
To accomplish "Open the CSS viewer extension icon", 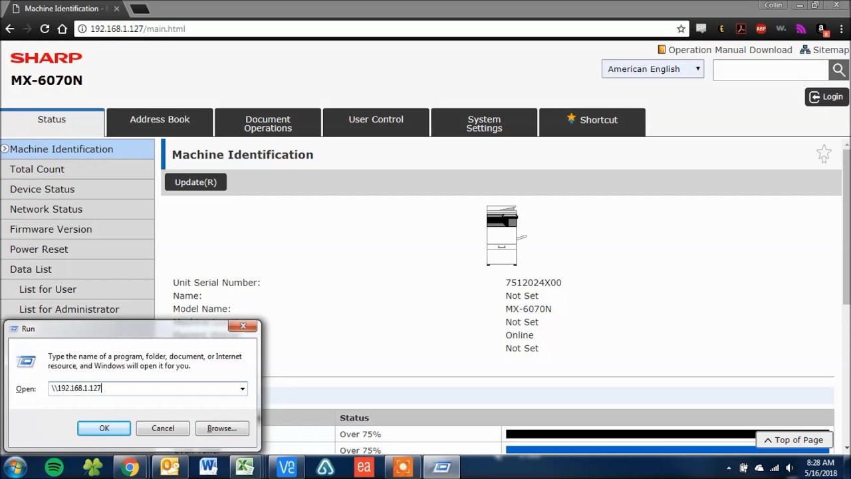I will pos(701,29).
